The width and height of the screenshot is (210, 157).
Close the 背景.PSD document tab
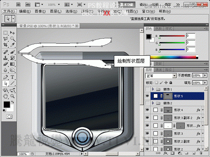[x=77, y=26]
